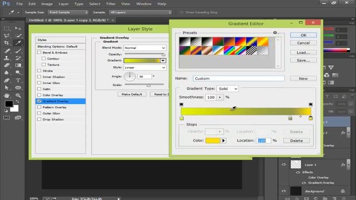Open the File menu
The width and height of the screenshot is (356, 200).
tap(19, 4)
